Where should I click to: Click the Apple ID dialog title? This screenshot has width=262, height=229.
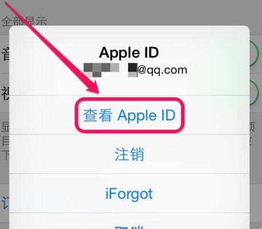(x=129, y=52)
